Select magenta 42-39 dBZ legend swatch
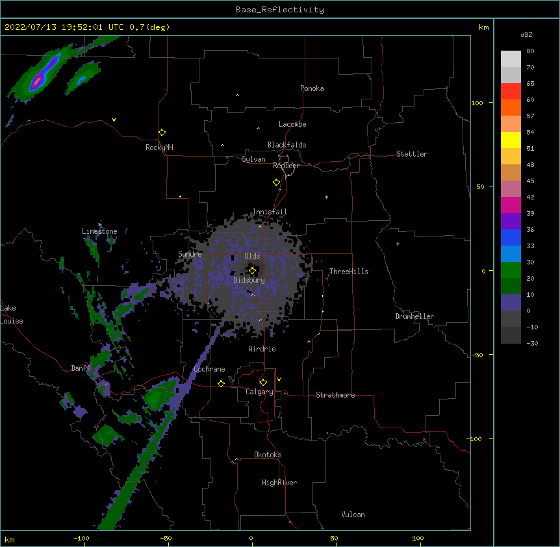Screen dimensions: 560x547 511,205
